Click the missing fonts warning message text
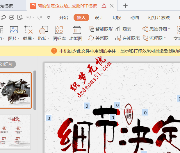Viewport: 180px width, 153px height. pyautogui.click(x=120, y=51)
